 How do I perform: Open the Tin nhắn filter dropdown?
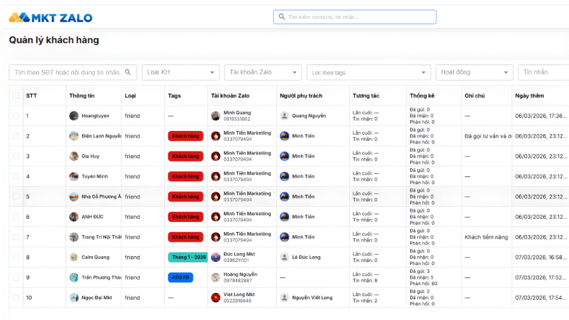(x=544, y=72)
